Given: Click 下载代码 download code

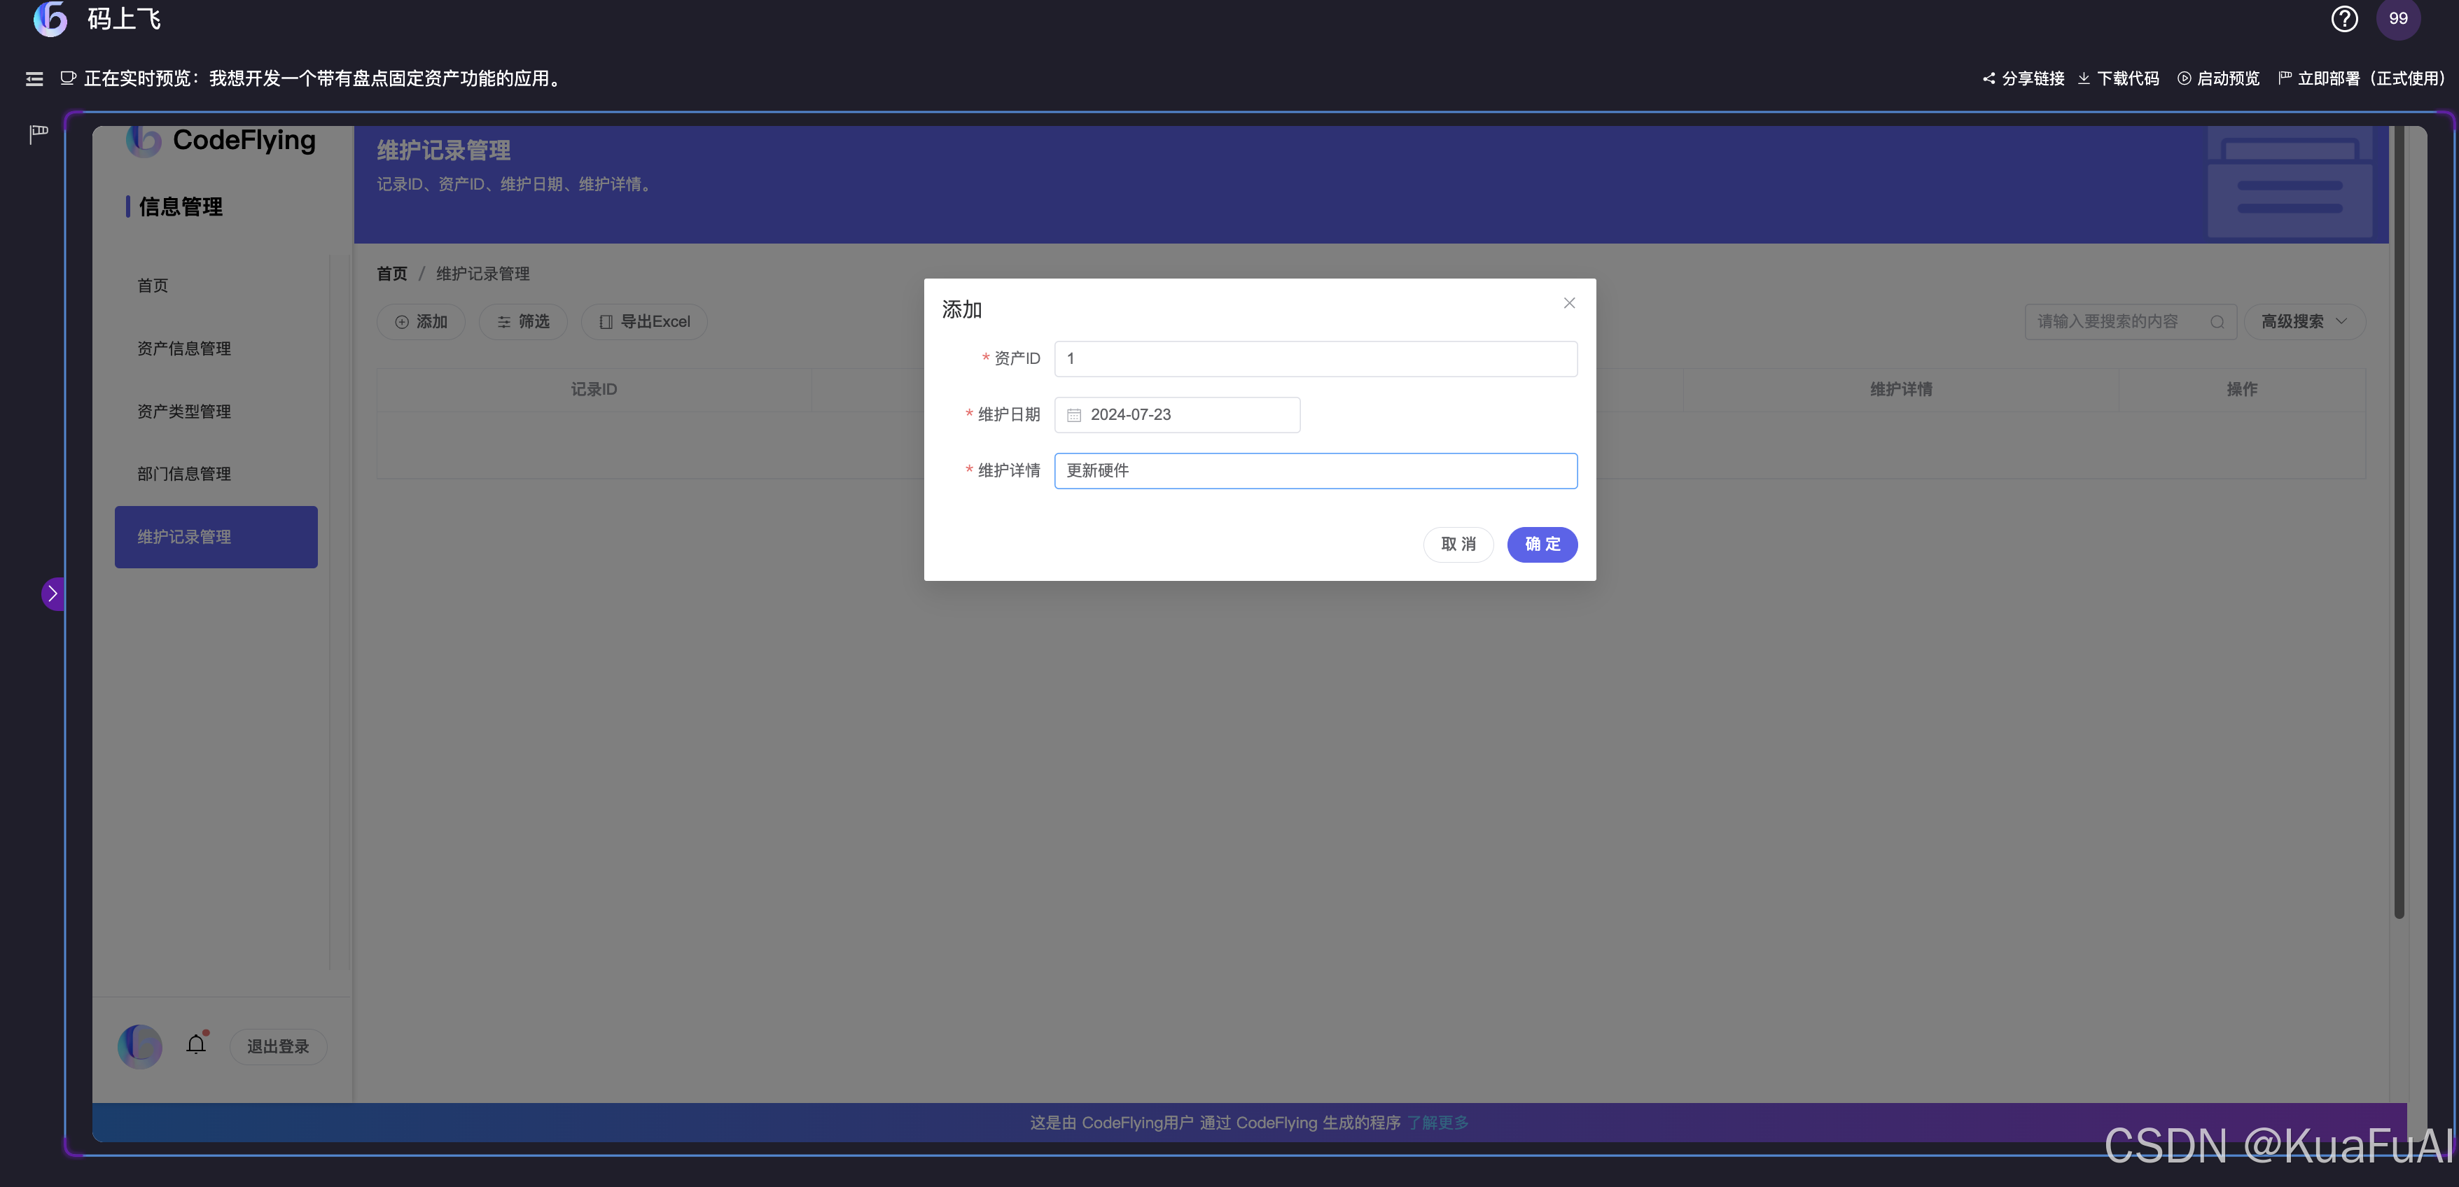Looking at the screenshot, I should click(2118, 79).
